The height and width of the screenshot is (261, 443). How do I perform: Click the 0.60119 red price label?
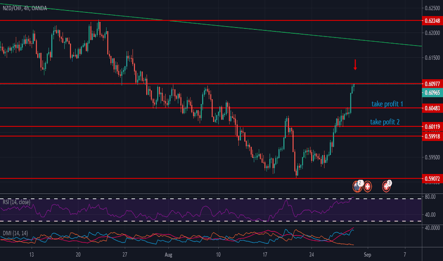[x=432, y=126]
